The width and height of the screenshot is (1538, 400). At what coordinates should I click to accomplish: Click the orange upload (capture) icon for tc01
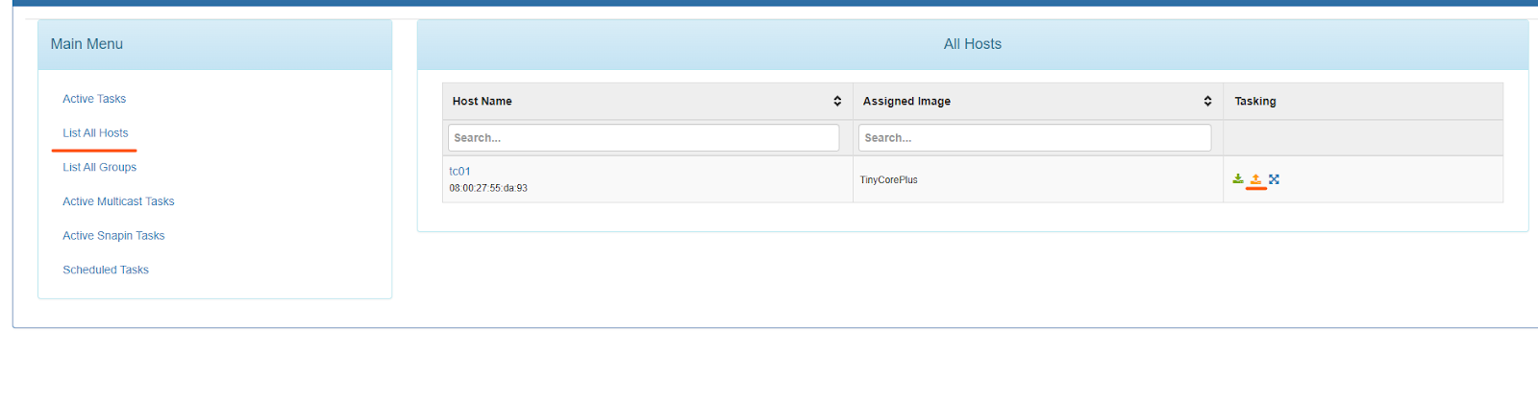(x=1255, y=179)
